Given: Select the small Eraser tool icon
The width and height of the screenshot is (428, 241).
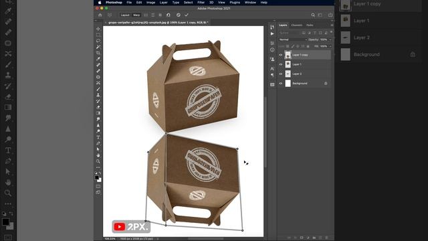Looking at the screenshot, I should (98, 107).
